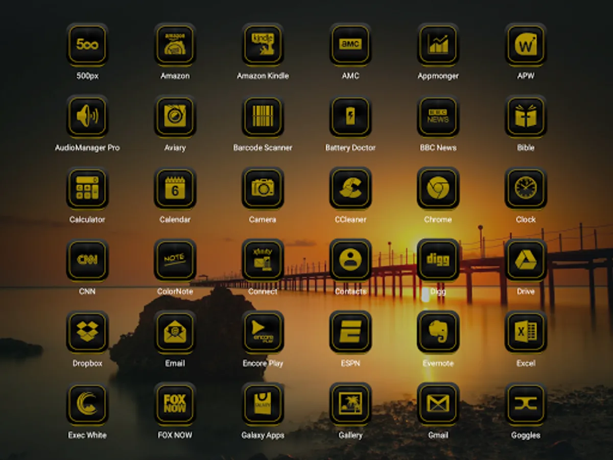Click the 'Goggles' label text

pyautogui.click(x=526, y=435)
